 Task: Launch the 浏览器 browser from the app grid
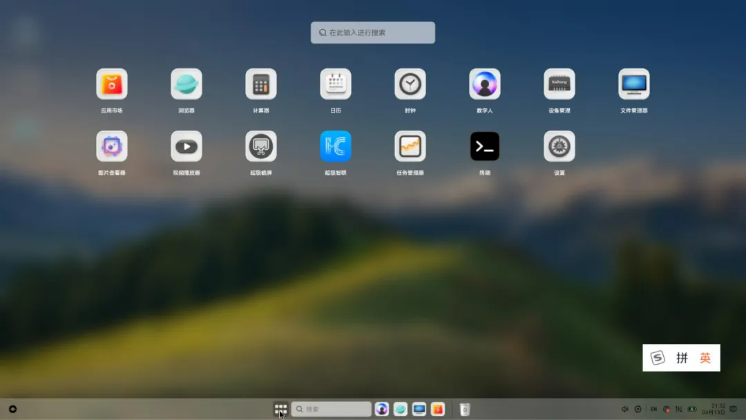186,84
